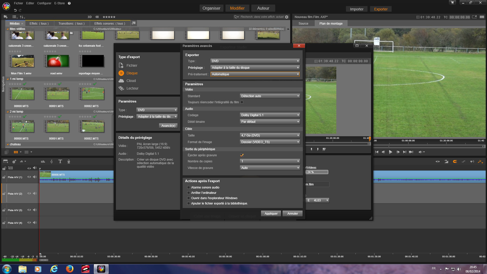The height and width of the screenshot is (274, 487).
Task: Click the voice-over microphone icon
Action: [x=68, y=161]
